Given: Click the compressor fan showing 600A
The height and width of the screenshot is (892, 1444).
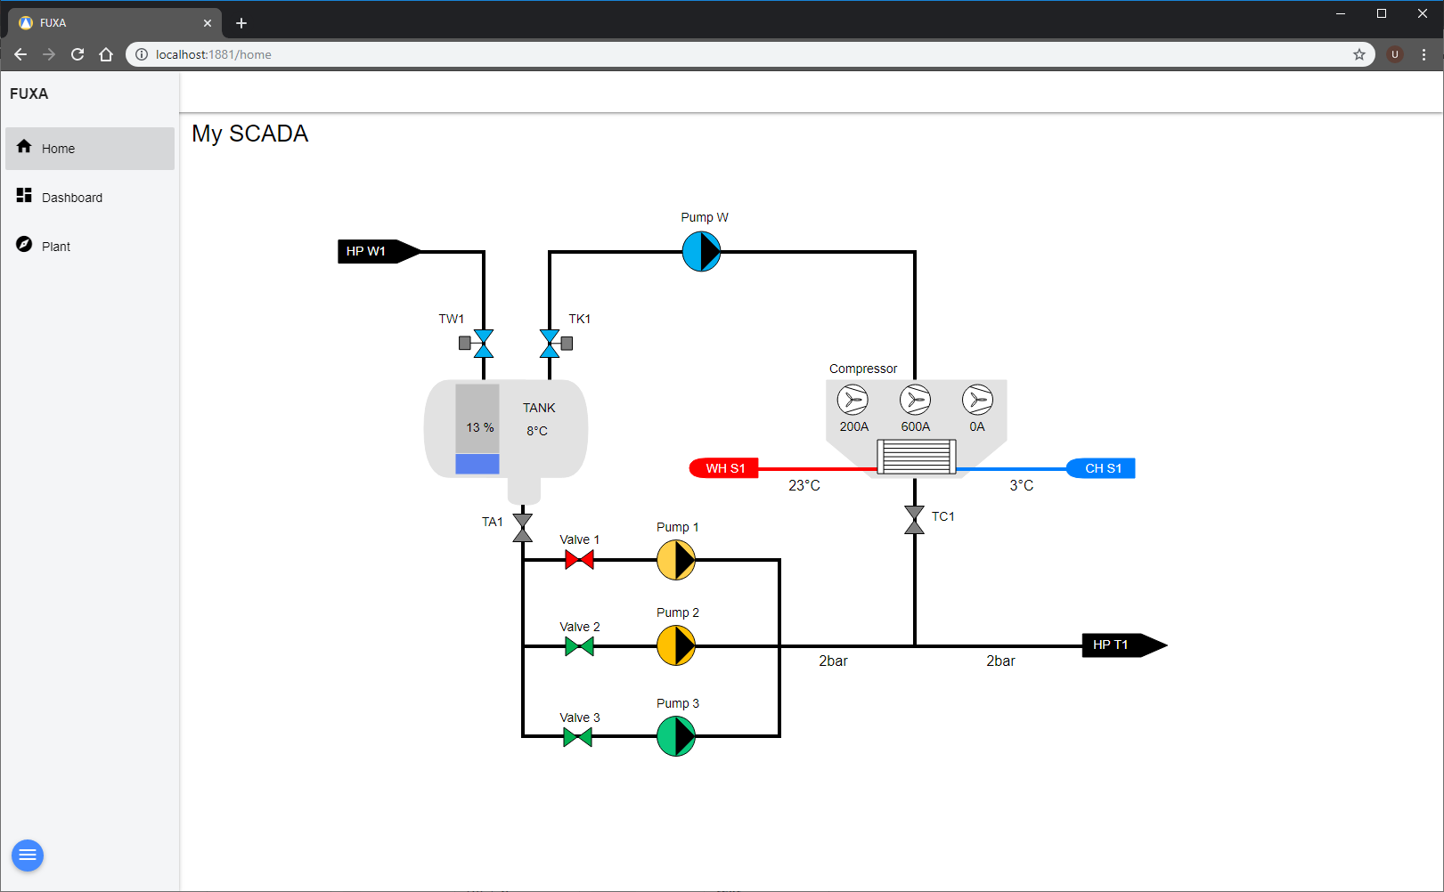Looking at the screenshot, I should pyautogui.click(x=915, y=401).
